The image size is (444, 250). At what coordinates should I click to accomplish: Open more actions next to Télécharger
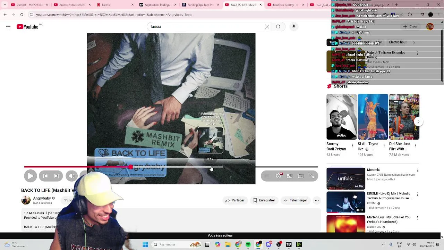(317, 200)
